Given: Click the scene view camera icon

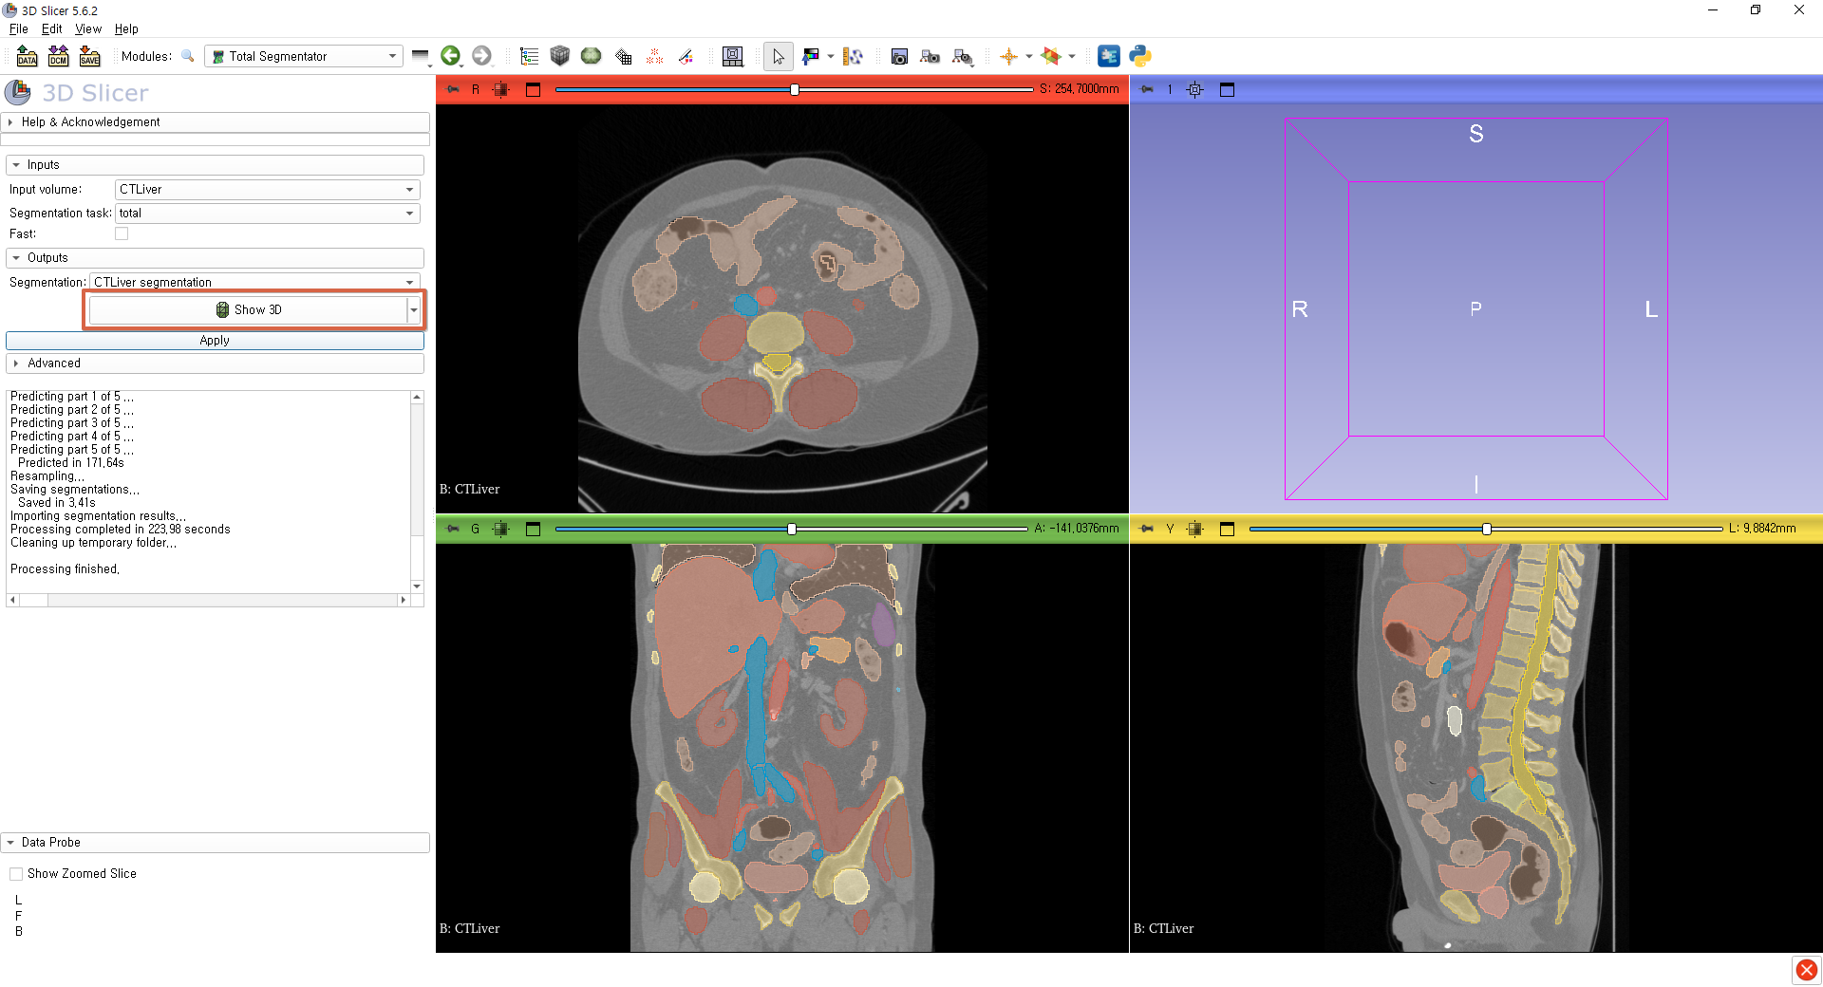Looking at the screenshot, I should tap(930, 57).
